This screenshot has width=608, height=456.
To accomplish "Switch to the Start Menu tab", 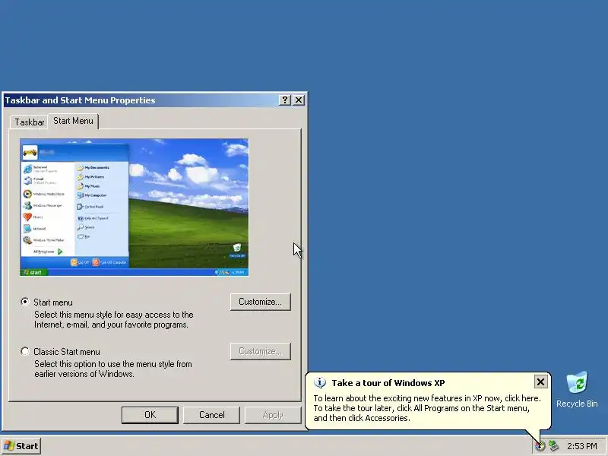I will (x=73, y=121).
